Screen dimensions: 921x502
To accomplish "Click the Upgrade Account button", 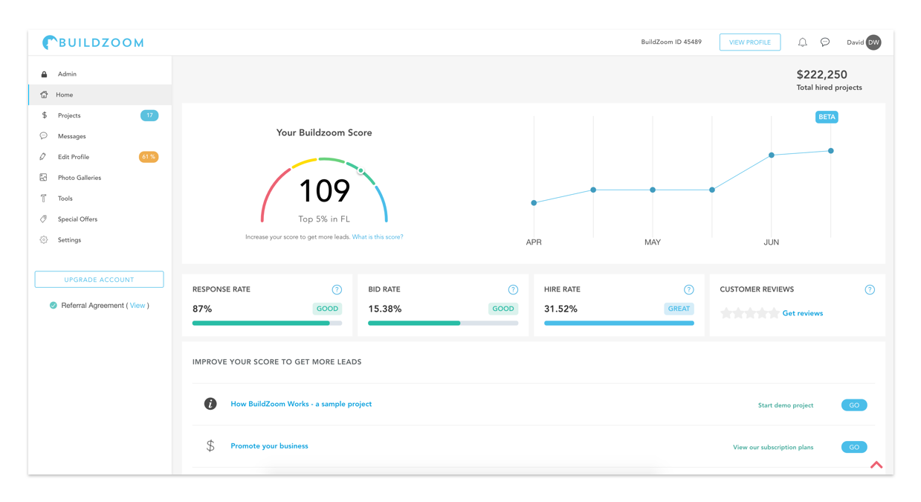I will point(99,280).
